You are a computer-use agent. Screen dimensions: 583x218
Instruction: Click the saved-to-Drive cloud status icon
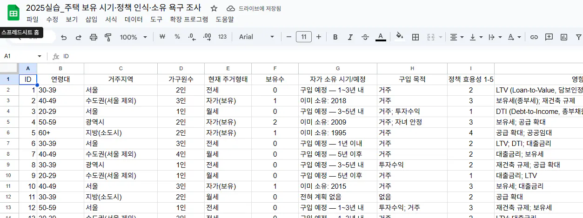pos(230,8)
